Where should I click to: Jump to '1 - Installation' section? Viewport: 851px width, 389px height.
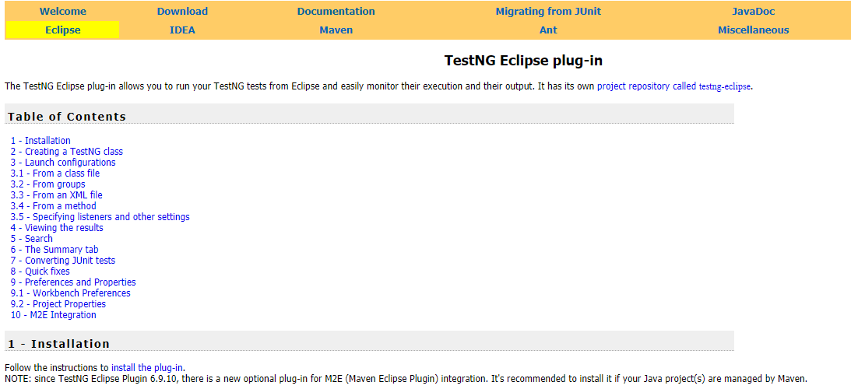tap(40, 141)
